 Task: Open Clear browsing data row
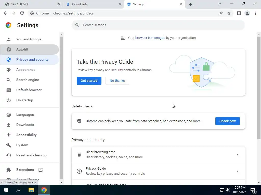pyautogui.click(x=158, y=155)
